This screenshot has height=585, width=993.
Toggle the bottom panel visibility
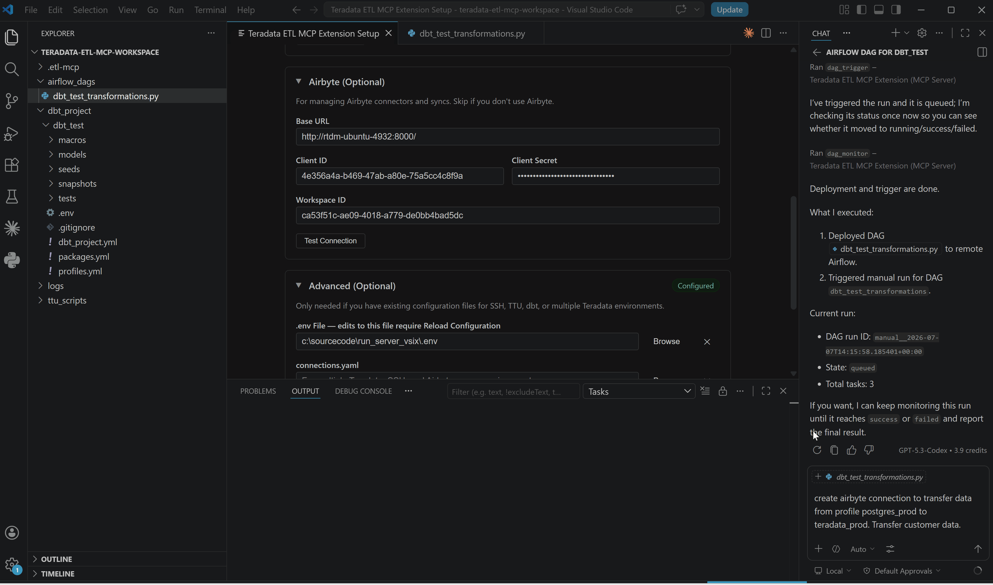(x=879, y=10)
